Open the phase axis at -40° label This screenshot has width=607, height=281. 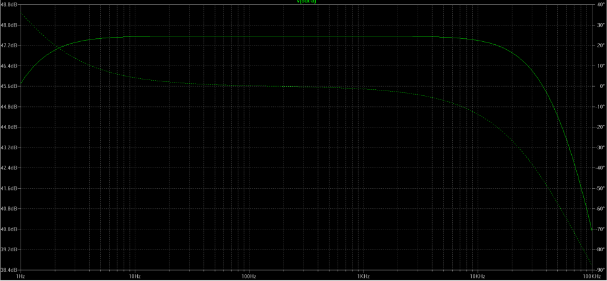tap(599, 168)
